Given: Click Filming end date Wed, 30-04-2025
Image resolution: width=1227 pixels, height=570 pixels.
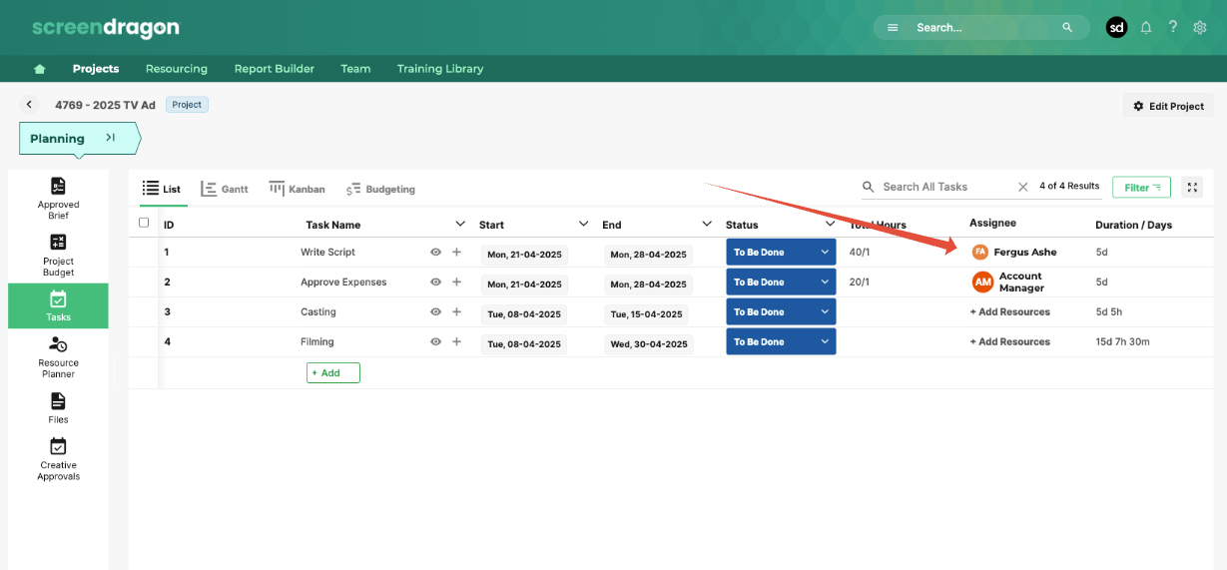Looking at the screenshot, I should 649,344.
